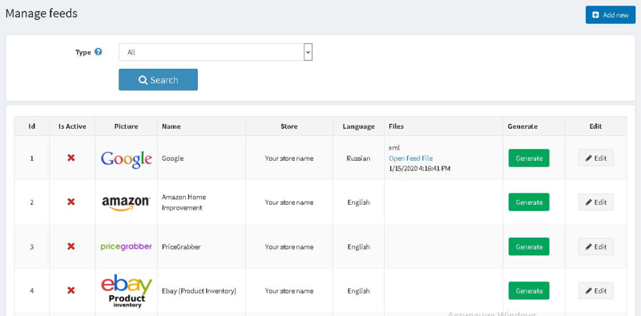Screen dimensions: 641x316
Task: Click the Name column header
Action: (x=201, y=126)
